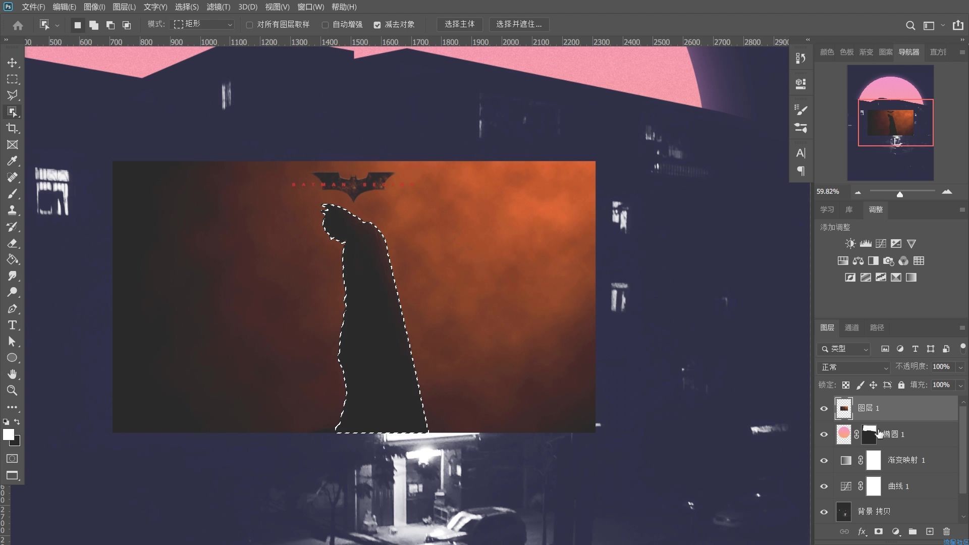Image resolution: width=969 pixels, height=545 pixels.
Task: Select the Ellipse shape tool
Action: [12, 358]
